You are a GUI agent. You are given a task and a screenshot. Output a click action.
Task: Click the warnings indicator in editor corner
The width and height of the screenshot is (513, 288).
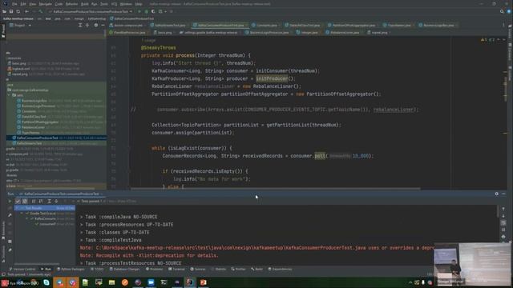point(487,40)
